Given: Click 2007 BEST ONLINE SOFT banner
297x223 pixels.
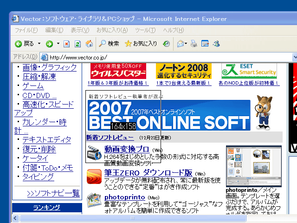Looking at the screenshot, I should 169,115.
